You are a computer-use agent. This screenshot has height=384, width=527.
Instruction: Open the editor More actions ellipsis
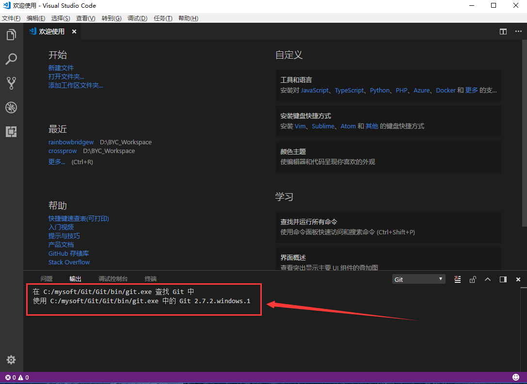point(518,31)
